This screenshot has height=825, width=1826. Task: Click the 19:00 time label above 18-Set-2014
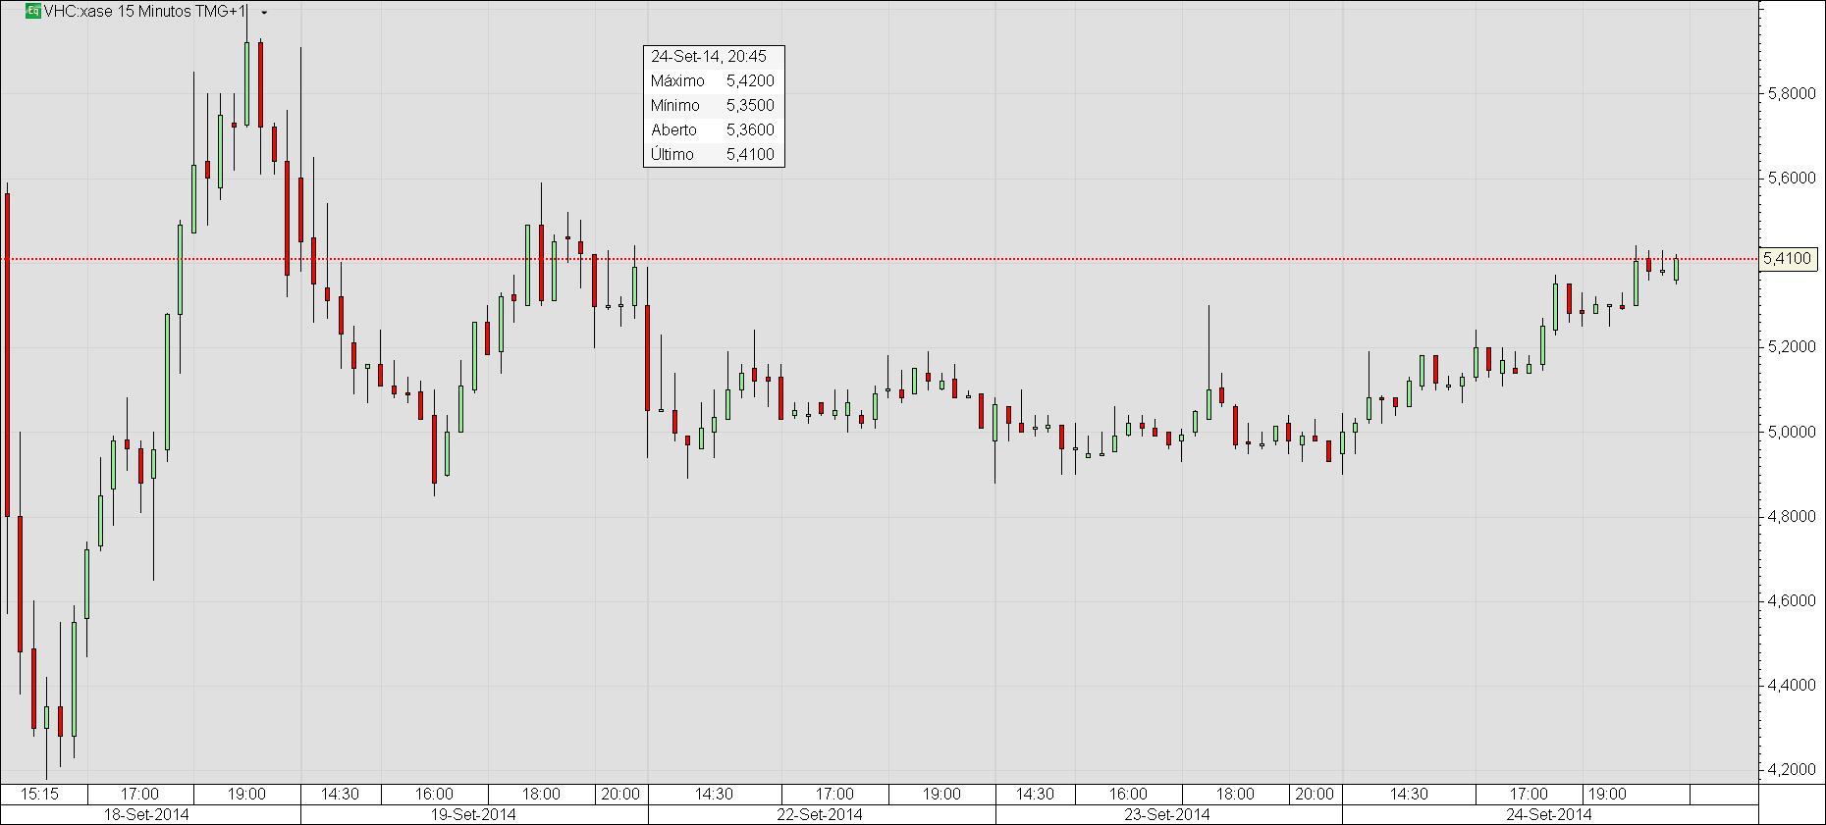246,794
